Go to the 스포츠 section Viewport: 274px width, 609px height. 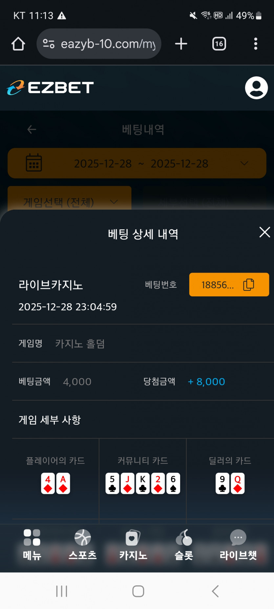coord(82,545)
